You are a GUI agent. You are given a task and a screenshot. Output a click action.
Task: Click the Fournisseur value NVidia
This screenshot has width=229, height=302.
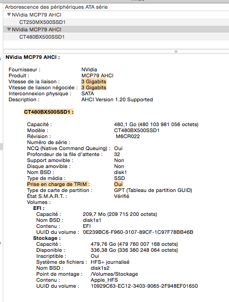click(89, 70)
